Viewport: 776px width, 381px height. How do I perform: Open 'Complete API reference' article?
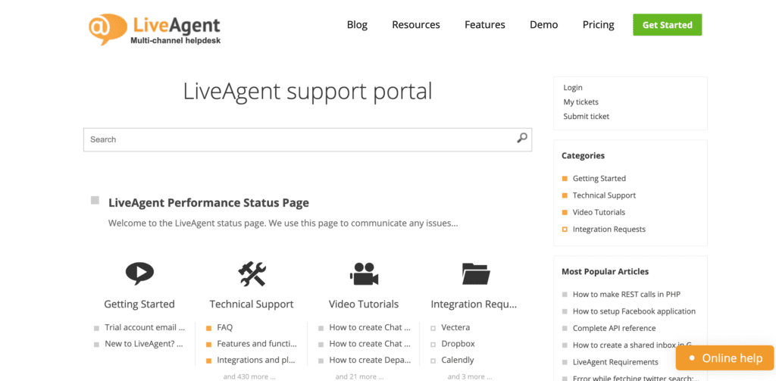pos(614,328)
